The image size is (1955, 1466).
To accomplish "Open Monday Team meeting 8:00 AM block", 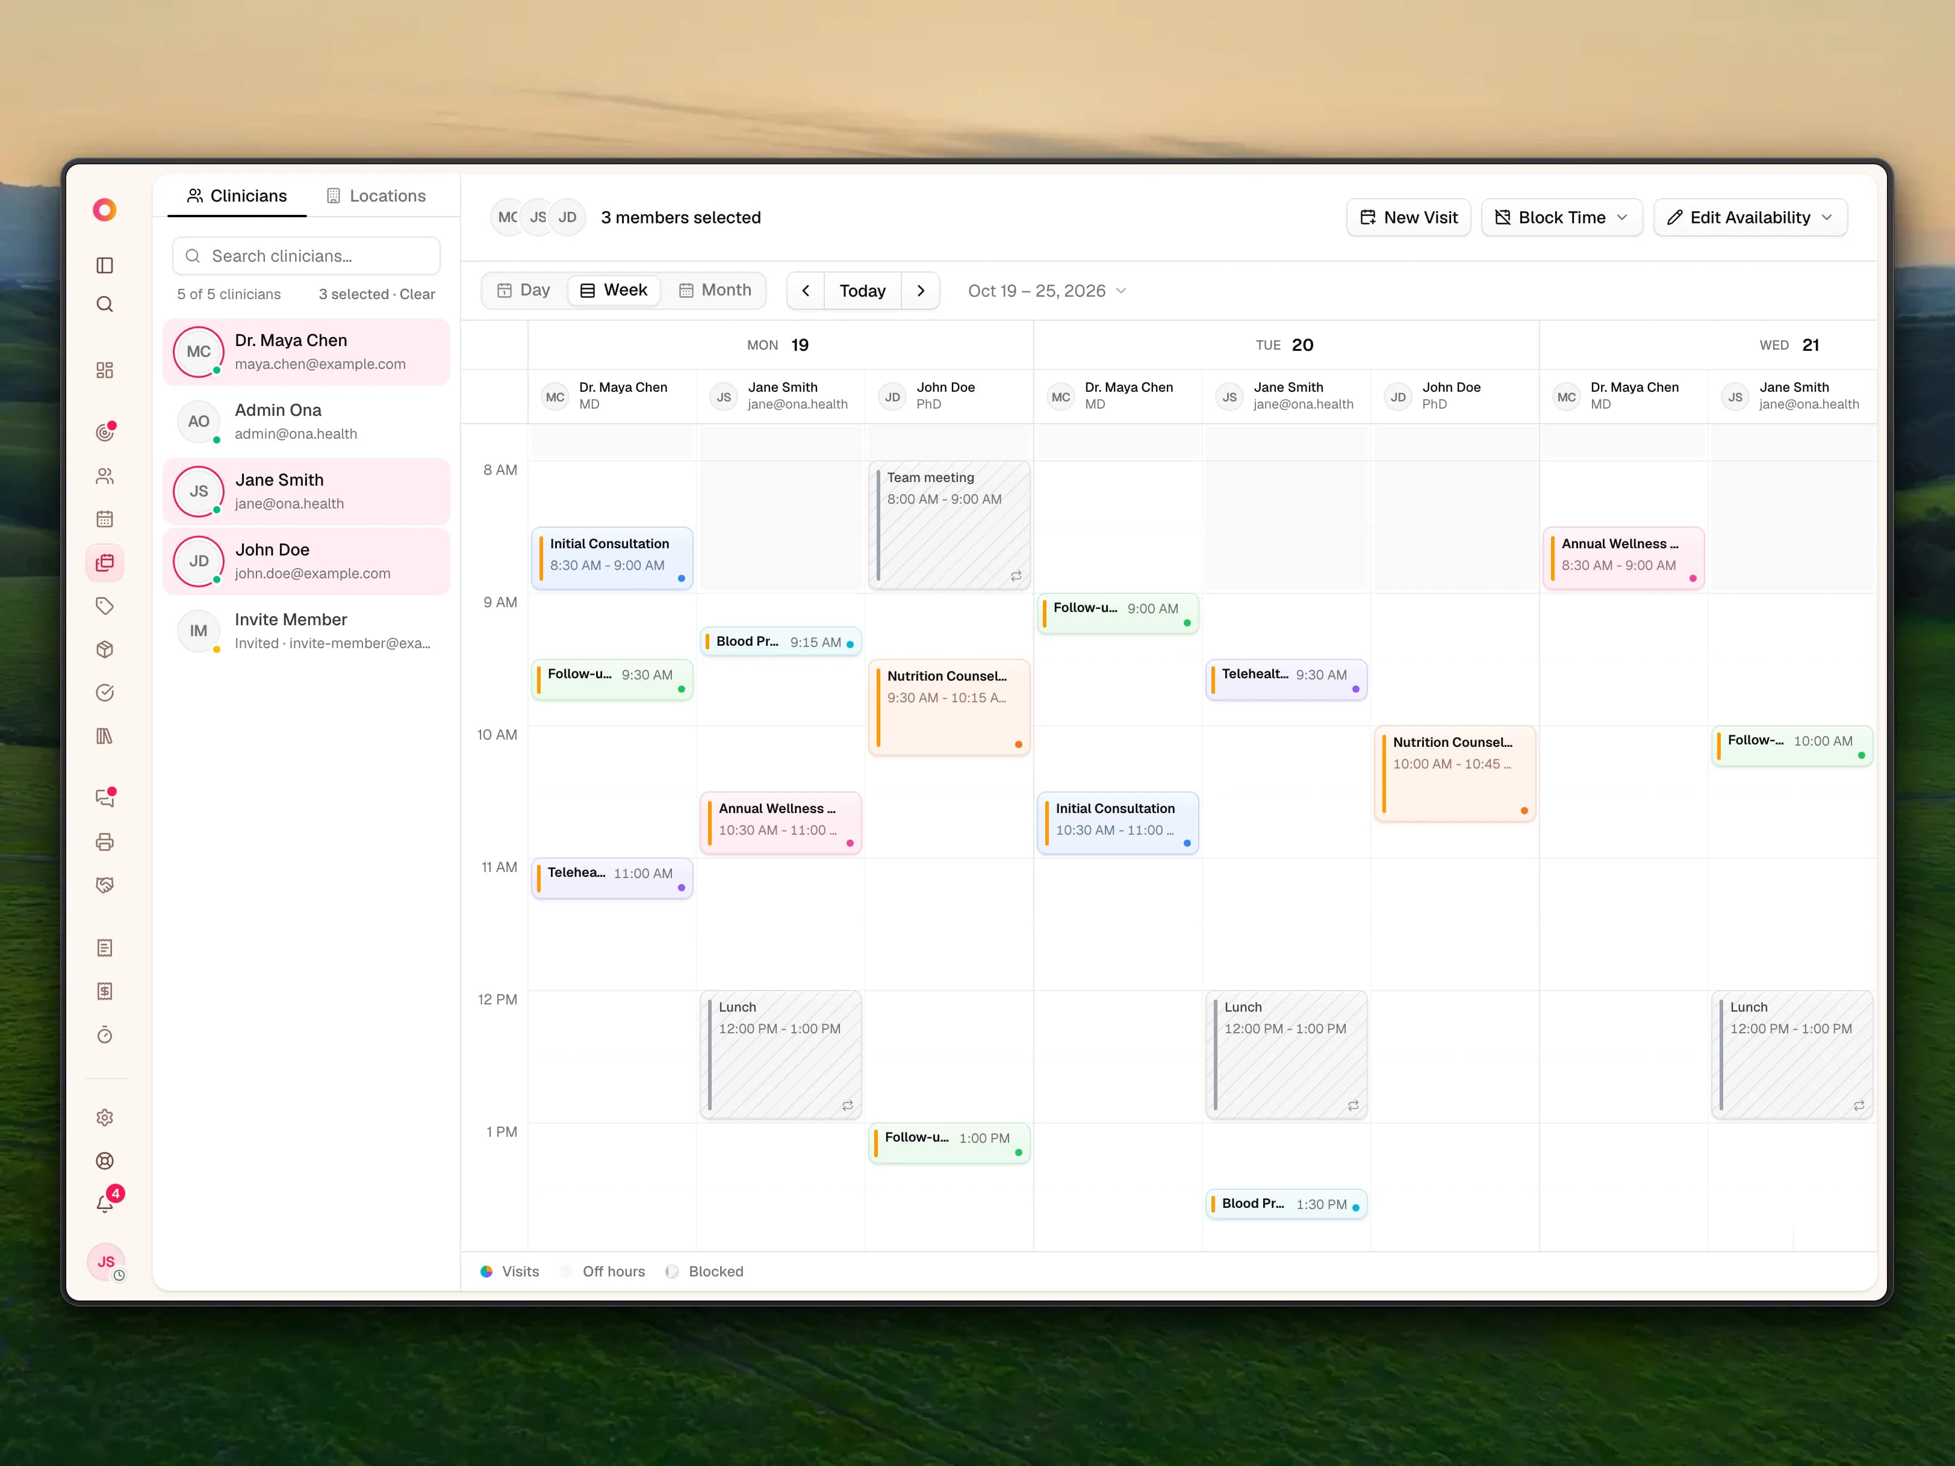I will click(950, 525).
